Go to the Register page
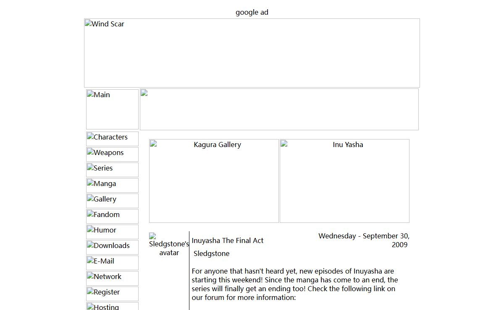The width and height of the screenshot is (504, 310). (112, 294)
